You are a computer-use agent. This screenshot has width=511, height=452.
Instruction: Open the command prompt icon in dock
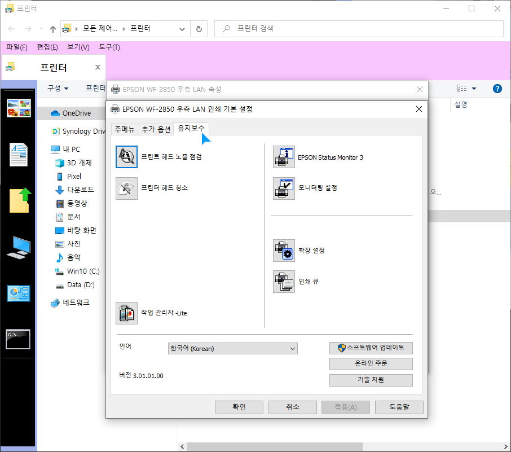18,339
